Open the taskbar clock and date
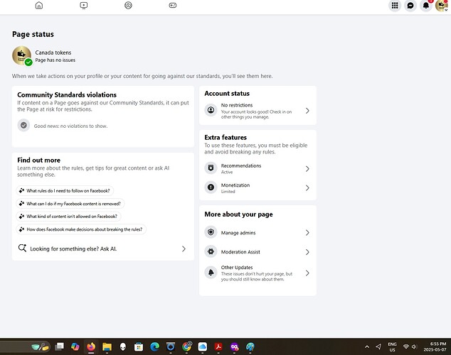Screen dimensions: 451x355 click(435, 346)
